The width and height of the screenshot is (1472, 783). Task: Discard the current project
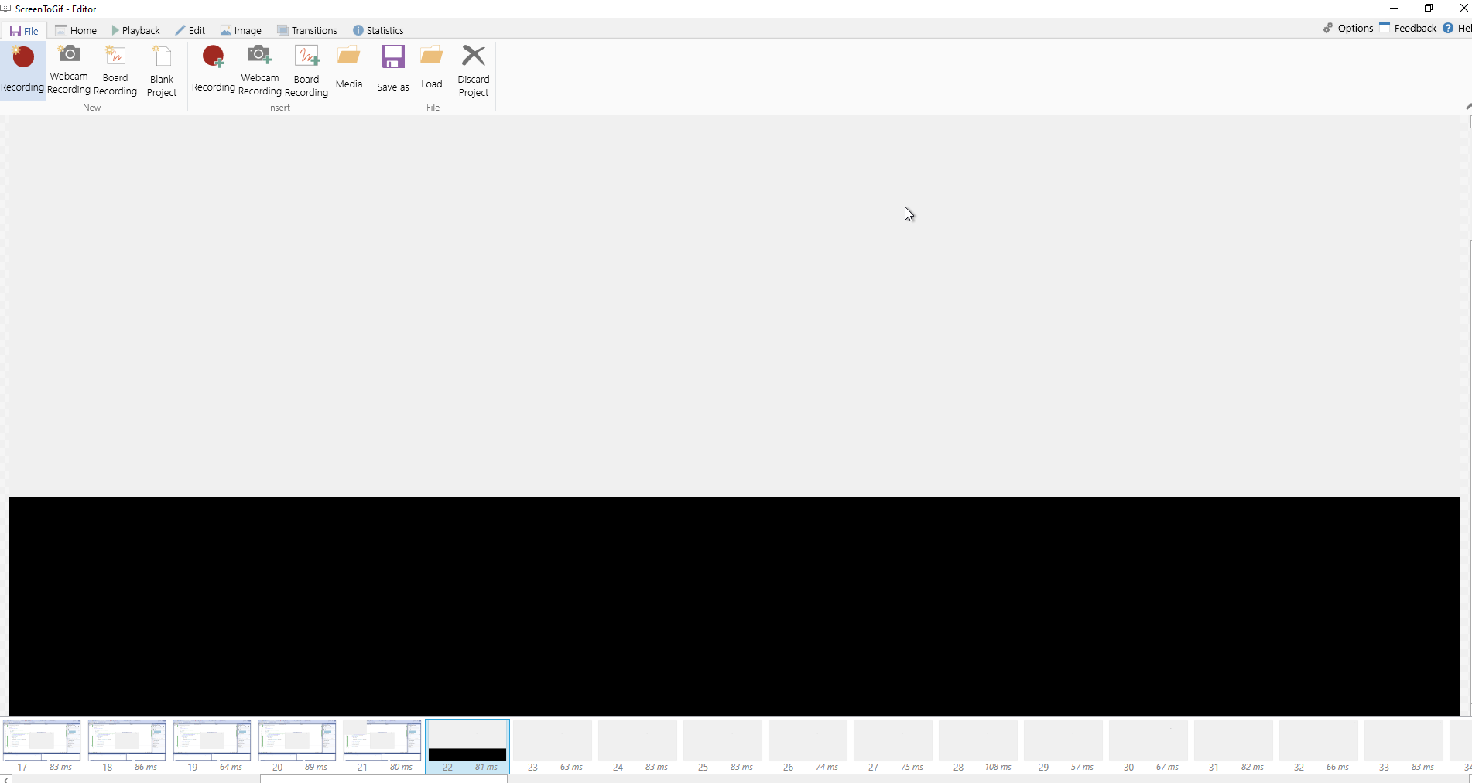coord(474,68)
